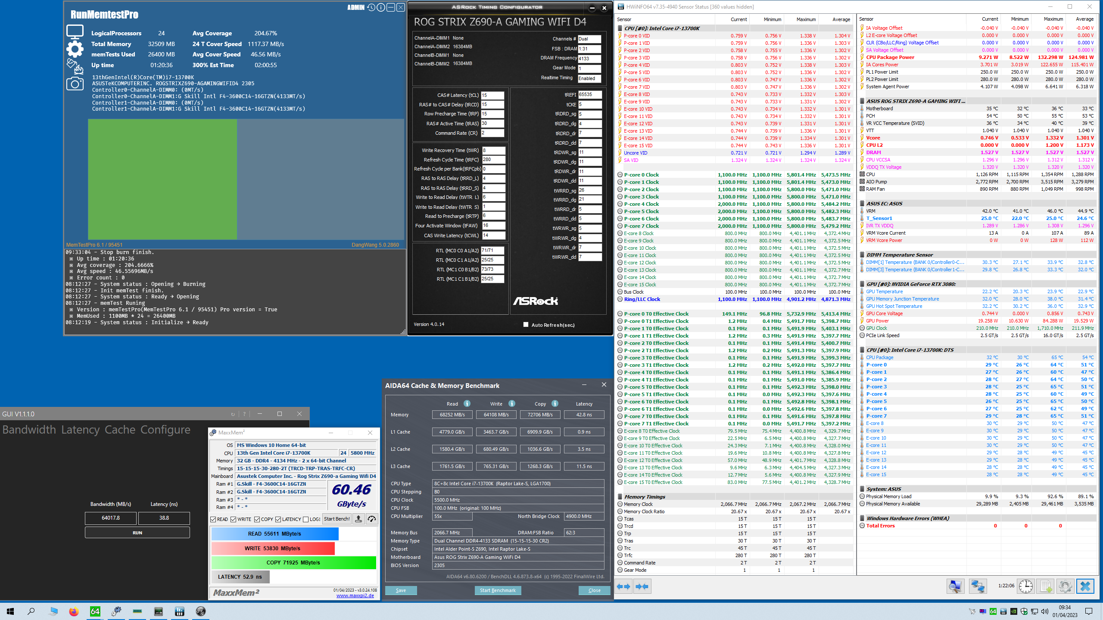Open Windows Start menu

coord(10,611)
